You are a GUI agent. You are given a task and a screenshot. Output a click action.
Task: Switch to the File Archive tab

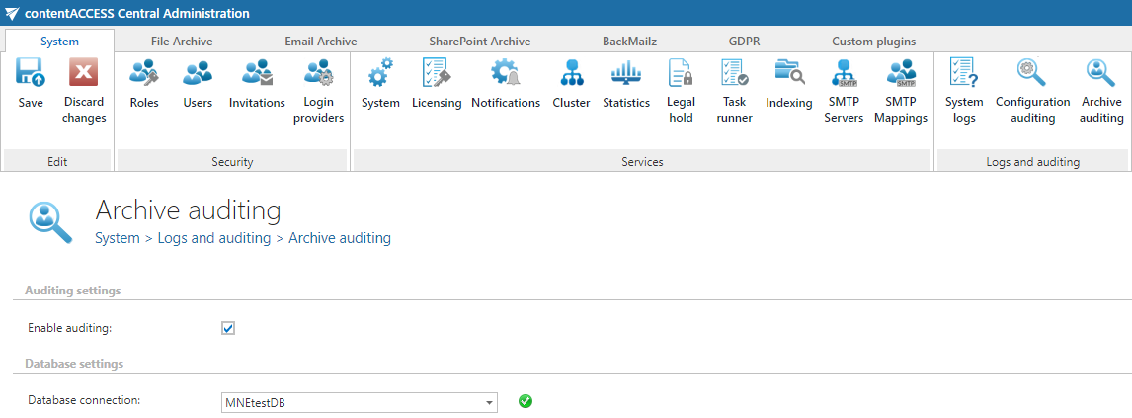182,42
